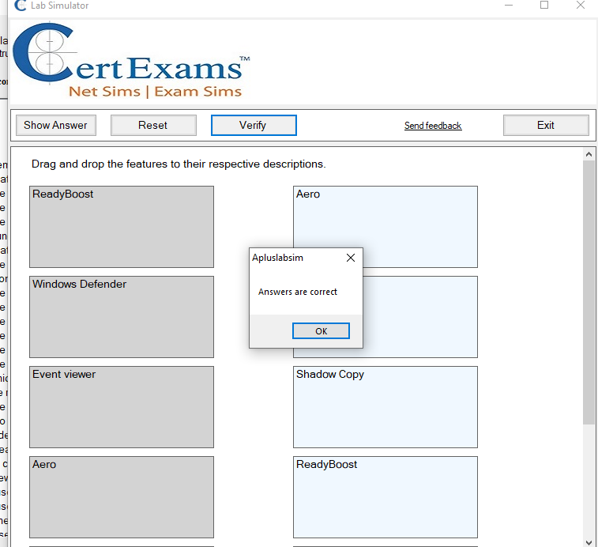Select the Windows Defender feature box
This screenshot has height=547, width=598.
click(122, 317)
